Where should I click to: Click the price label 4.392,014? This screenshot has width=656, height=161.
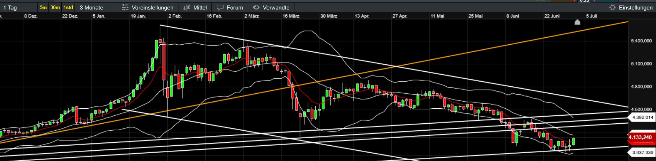pyautogui.click(x=641, y=117)
